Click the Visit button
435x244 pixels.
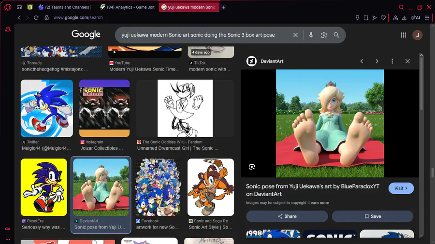tap(401, 188)
